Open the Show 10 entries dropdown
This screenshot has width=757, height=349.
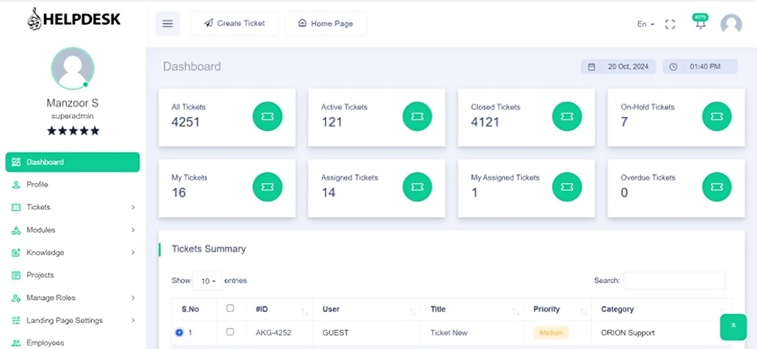point(207,281)
